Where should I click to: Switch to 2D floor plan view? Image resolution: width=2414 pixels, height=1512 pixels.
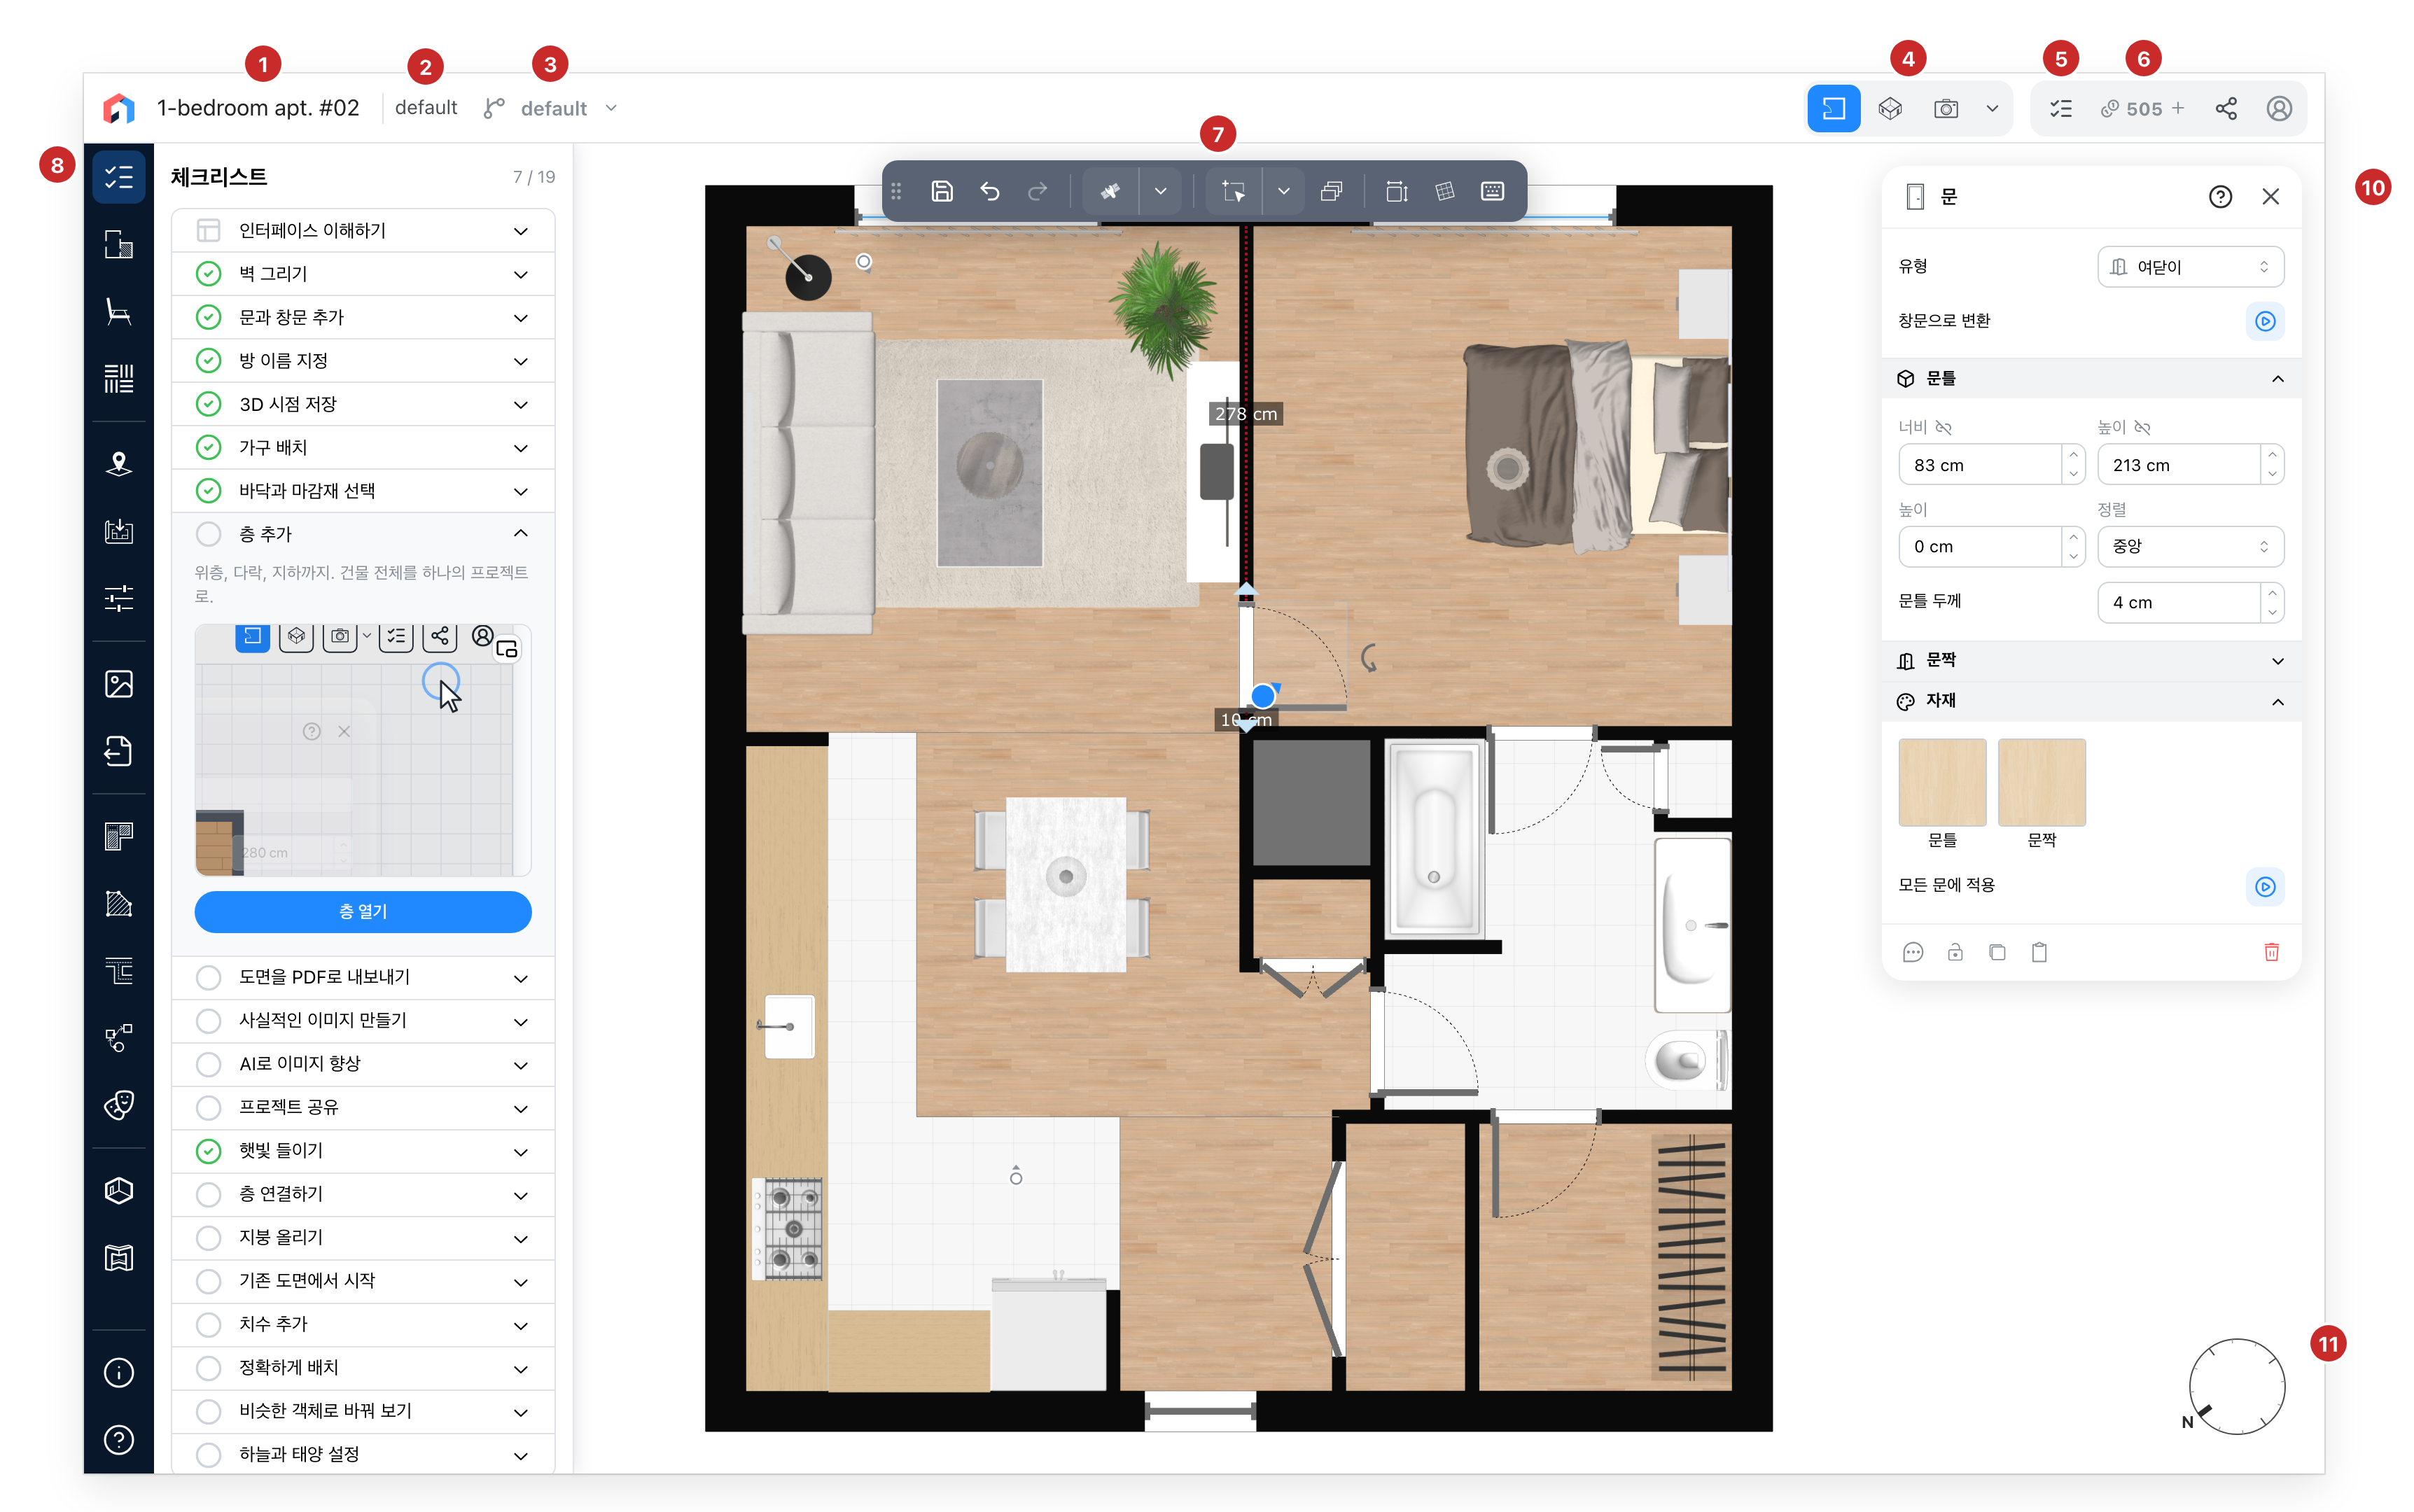(x=1833, y=108)
